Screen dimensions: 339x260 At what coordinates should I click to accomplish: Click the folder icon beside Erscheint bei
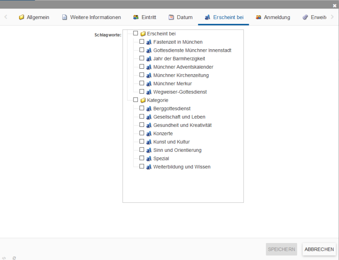[x=143, y=34]
